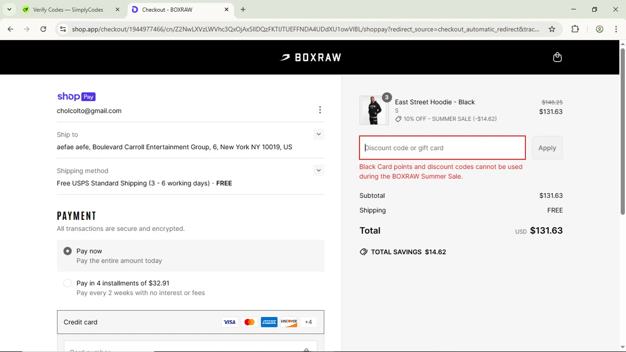Open the shopping bag icon in BOXRAW header

[x=557, y=57]
